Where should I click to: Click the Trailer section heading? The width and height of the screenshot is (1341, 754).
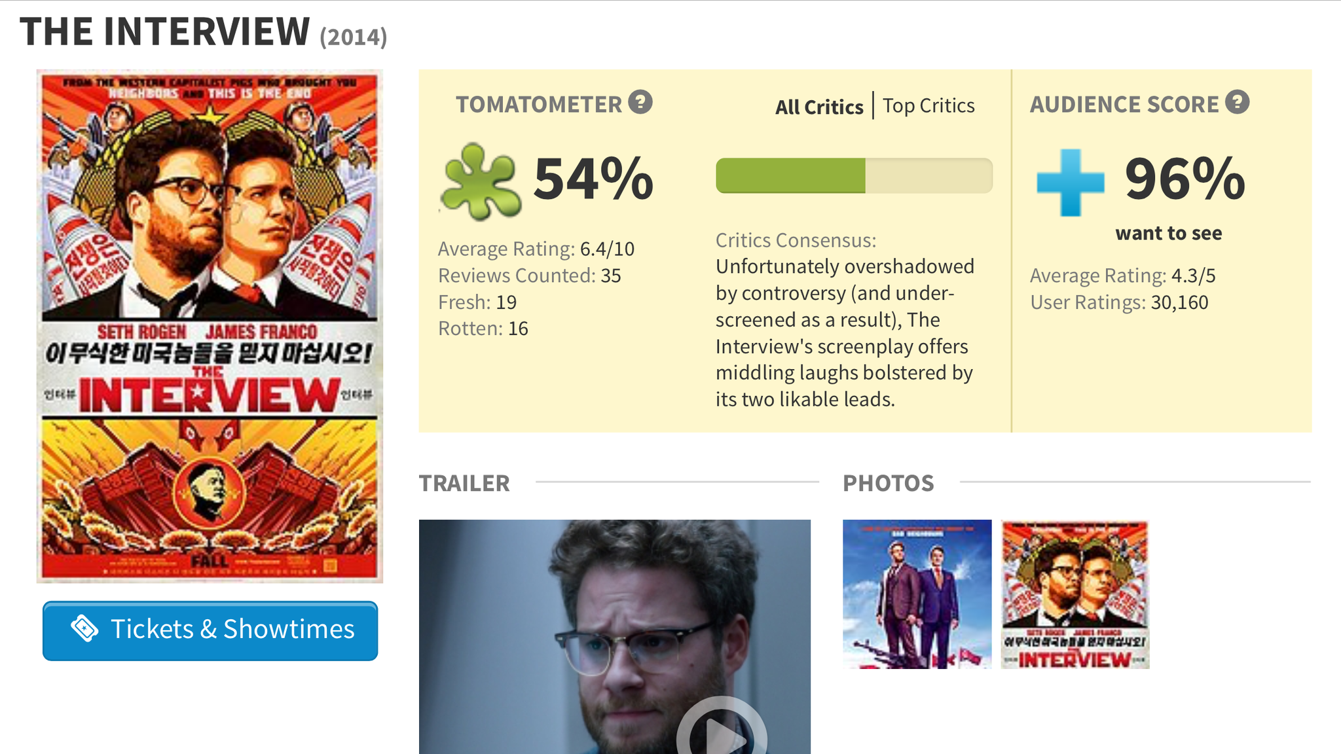coord(464,483)
